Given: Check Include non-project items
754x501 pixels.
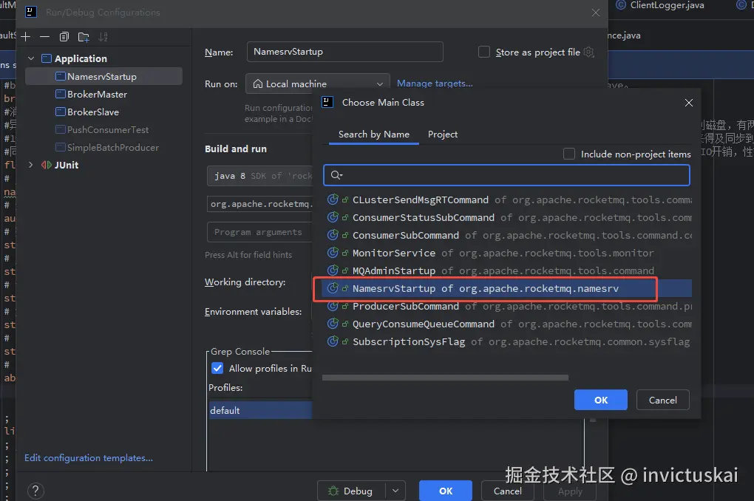Looking at the screenshot, I should [569, 154].
